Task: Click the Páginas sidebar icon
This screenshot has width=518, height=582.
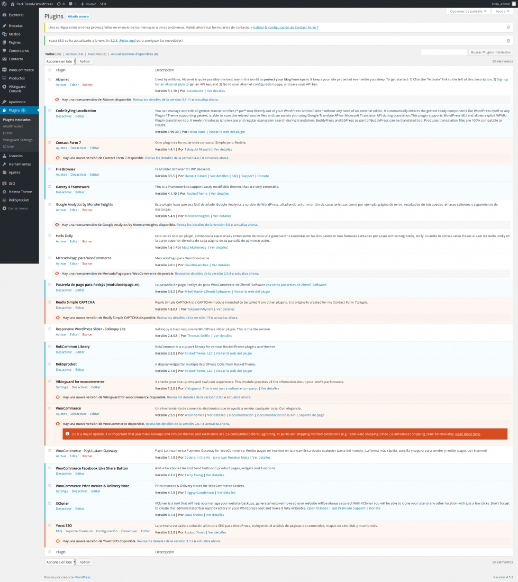Action: (x=4, y=42)
